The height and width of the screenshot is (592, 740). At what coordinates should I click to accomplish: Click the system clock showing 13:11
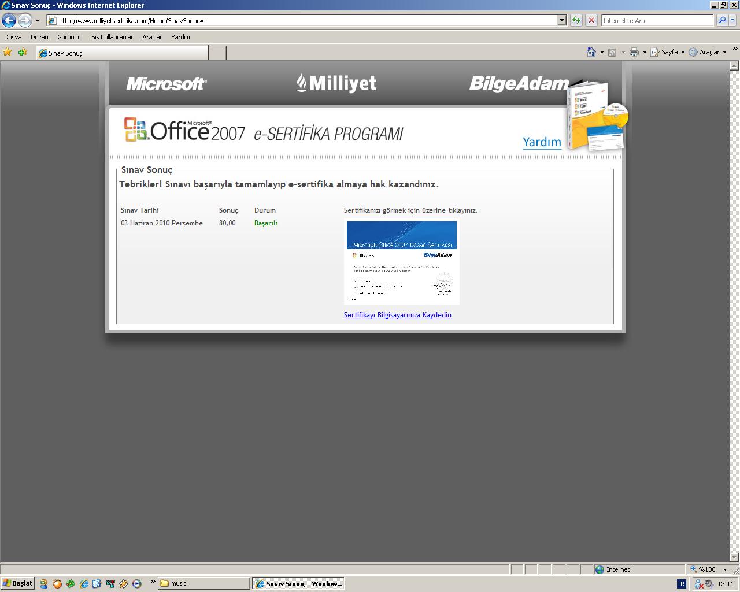[x=726, y=584]
